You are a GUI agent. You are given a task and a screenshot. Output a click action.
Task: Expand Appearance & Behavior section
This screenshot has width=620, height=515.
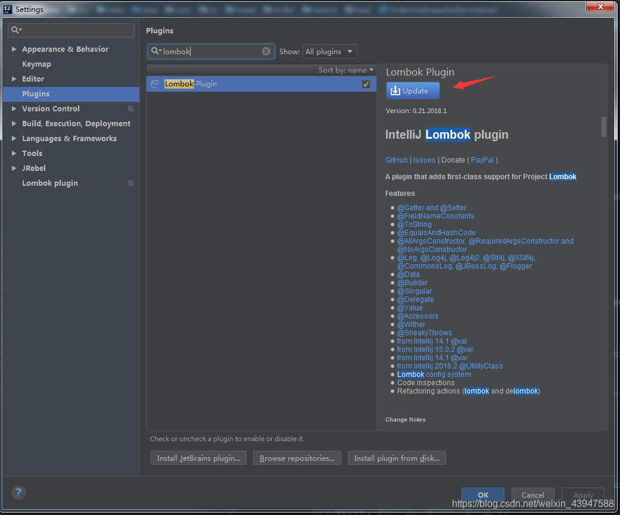(x=14, y=49)
